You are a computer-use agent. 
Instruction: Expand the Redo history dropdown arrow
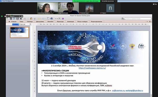coord(45,19)
